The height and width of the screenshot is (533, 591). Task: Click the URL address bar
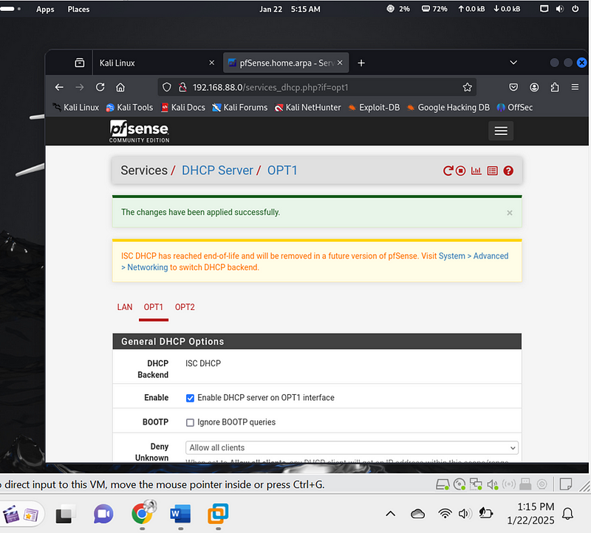[x=317, y=87]
